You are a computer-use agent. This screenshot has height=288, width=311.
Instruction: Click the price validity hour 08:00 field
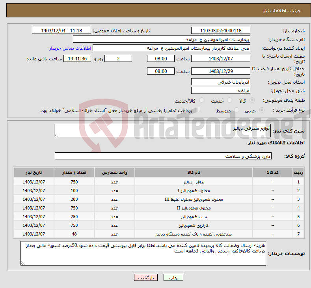(161, 71)
